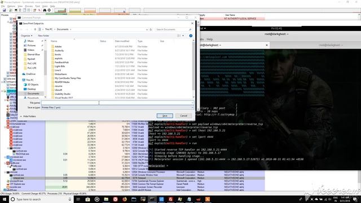Image resolution: width=361 pixels, height=203 pixels.
Task: Sort files by the Type column header
Action: click(x=140, y=41)
